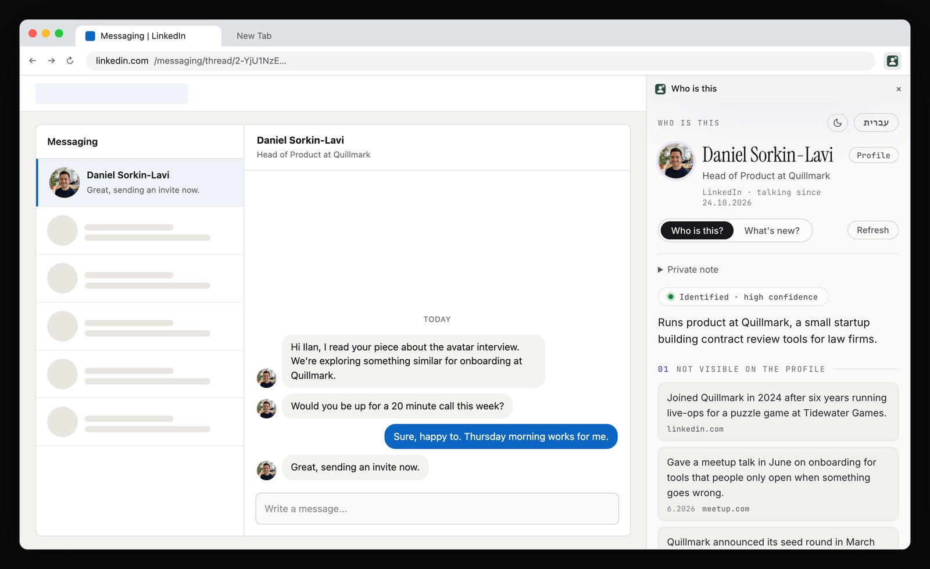Click the macOS green fullscreen window button
This screenshot has width=930, height=569.
tap(59, 33)
